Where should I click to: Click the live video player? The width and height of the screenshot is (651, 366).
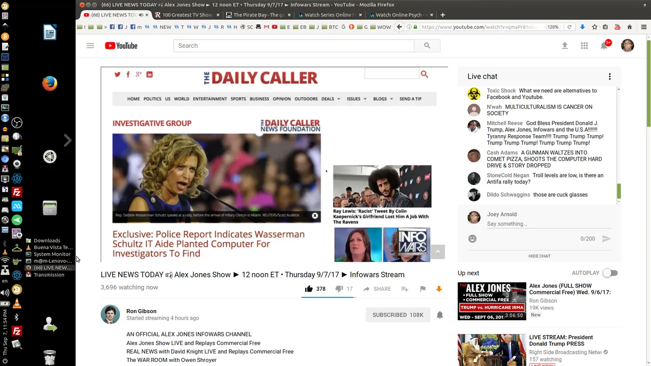click(274, 164)
